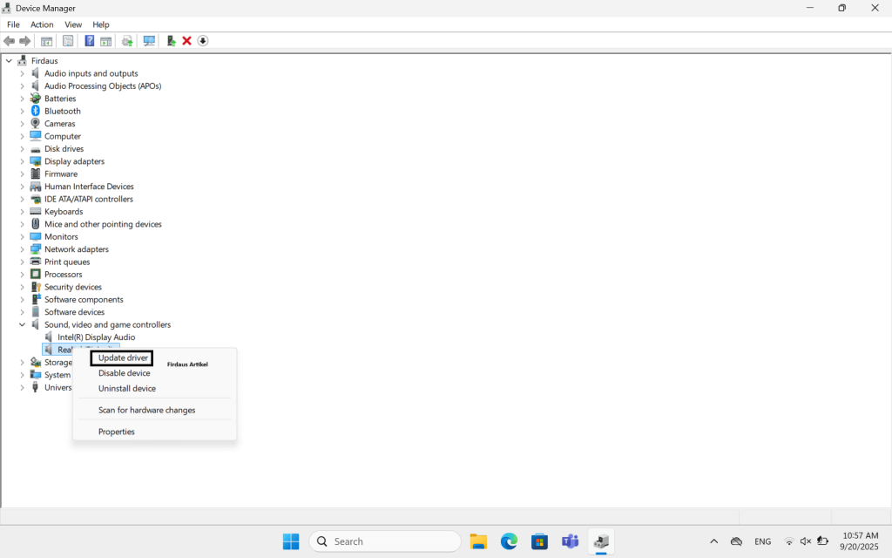The width and height of the screenshot is (892, 558).
Task: Click Show/Hide Console Tree toolbar icon
Action: point(47,41)
